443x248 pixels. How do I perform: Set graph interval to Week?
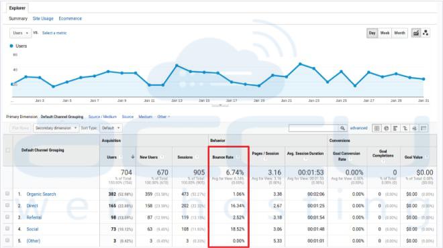tap(385, 33)
